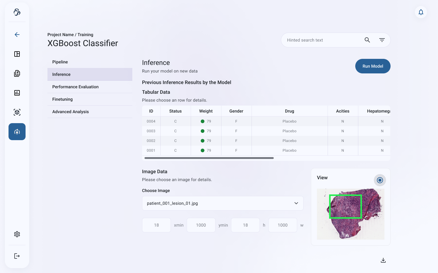Select table row with ID 0001
The width and height of the screenshot is (438, 273).
[x=266, y=150]
